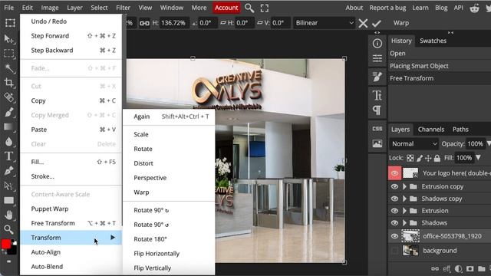Viewport: 491px width, 276px height.
Task: Open the CSS panel icon
Action: [x=377, y=129]
